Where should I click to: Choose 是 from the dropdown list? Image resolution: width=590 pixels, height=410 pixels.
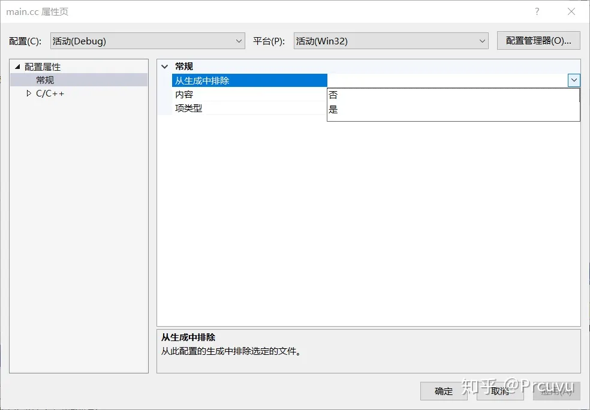[x=333, y=110]
